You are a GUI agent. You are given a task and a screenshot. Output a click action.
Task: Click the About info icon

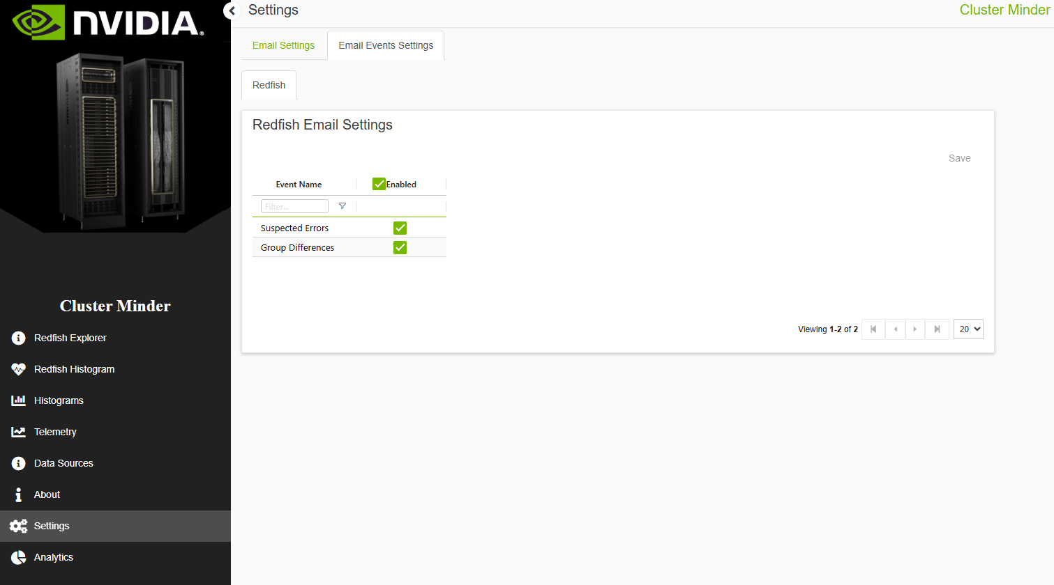[x=19, y=494]
